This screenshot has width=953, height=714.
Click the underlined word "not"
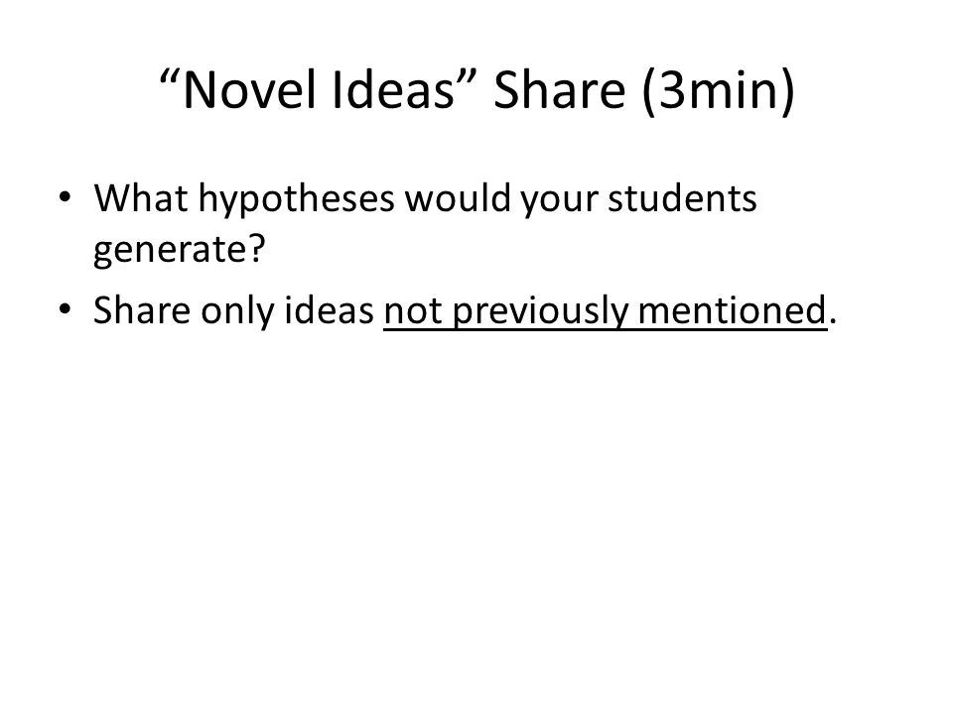pyautogui.click(x=413, y=311)
